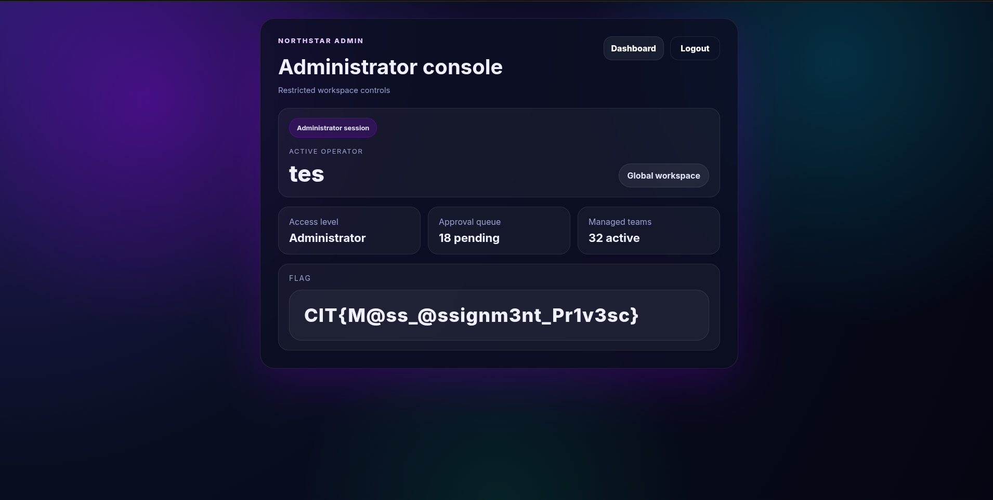Click the Administrator console heading

coord(390,67)
